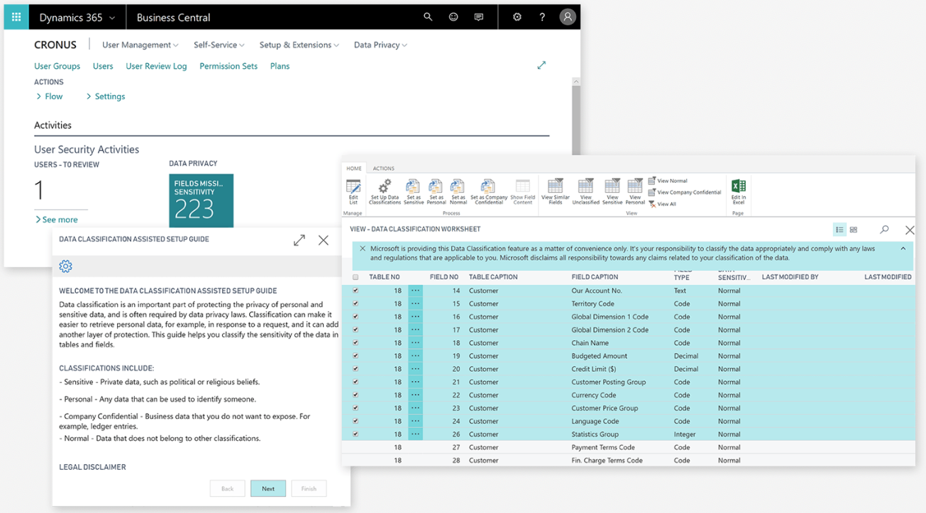Open User Groups page
Viewport: 926px width, 513px height.
[x=57, y=66]
